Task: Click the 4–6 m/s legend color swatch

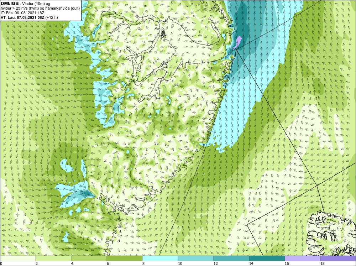Action: click(x=89, y=258)
